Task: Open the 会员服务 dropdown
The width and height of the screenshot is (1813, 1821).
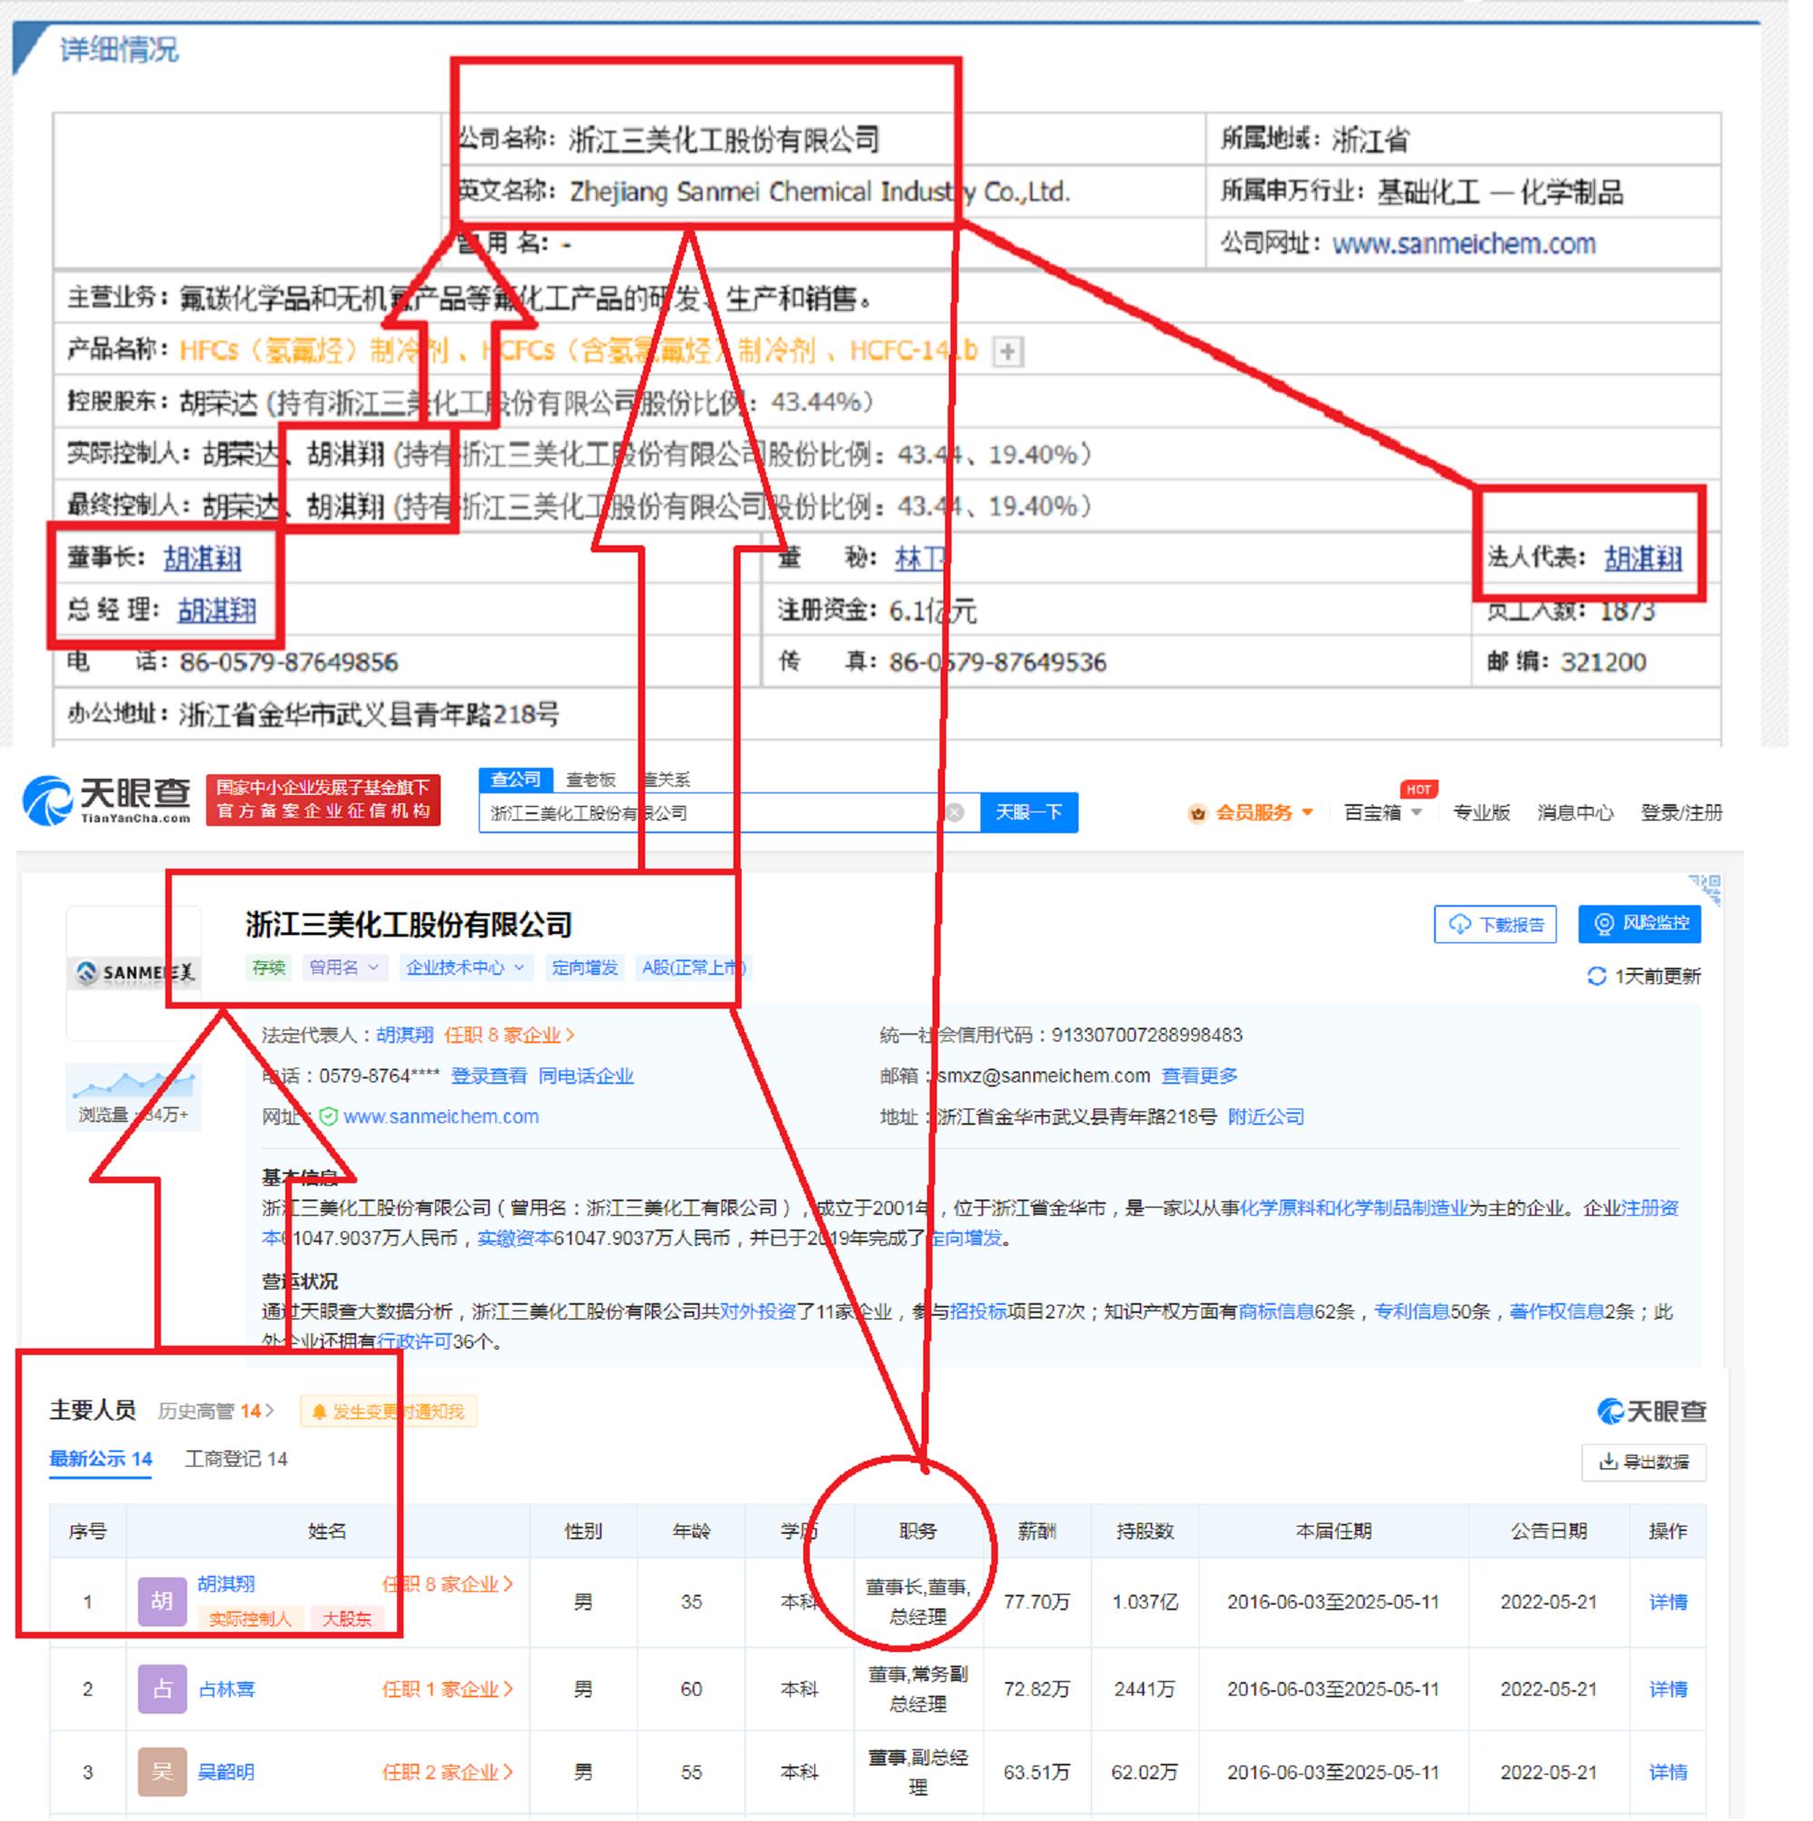Action: (x=1254, y=812)
